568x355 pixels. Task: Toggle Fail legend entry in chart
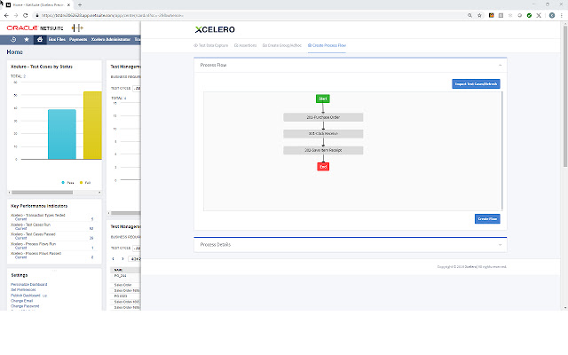click(85, 183)
